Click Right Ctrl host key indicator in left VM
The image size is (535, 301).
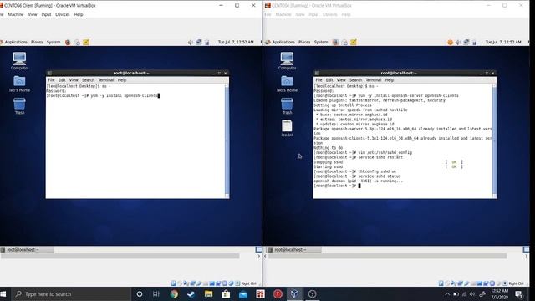(248, 283)
